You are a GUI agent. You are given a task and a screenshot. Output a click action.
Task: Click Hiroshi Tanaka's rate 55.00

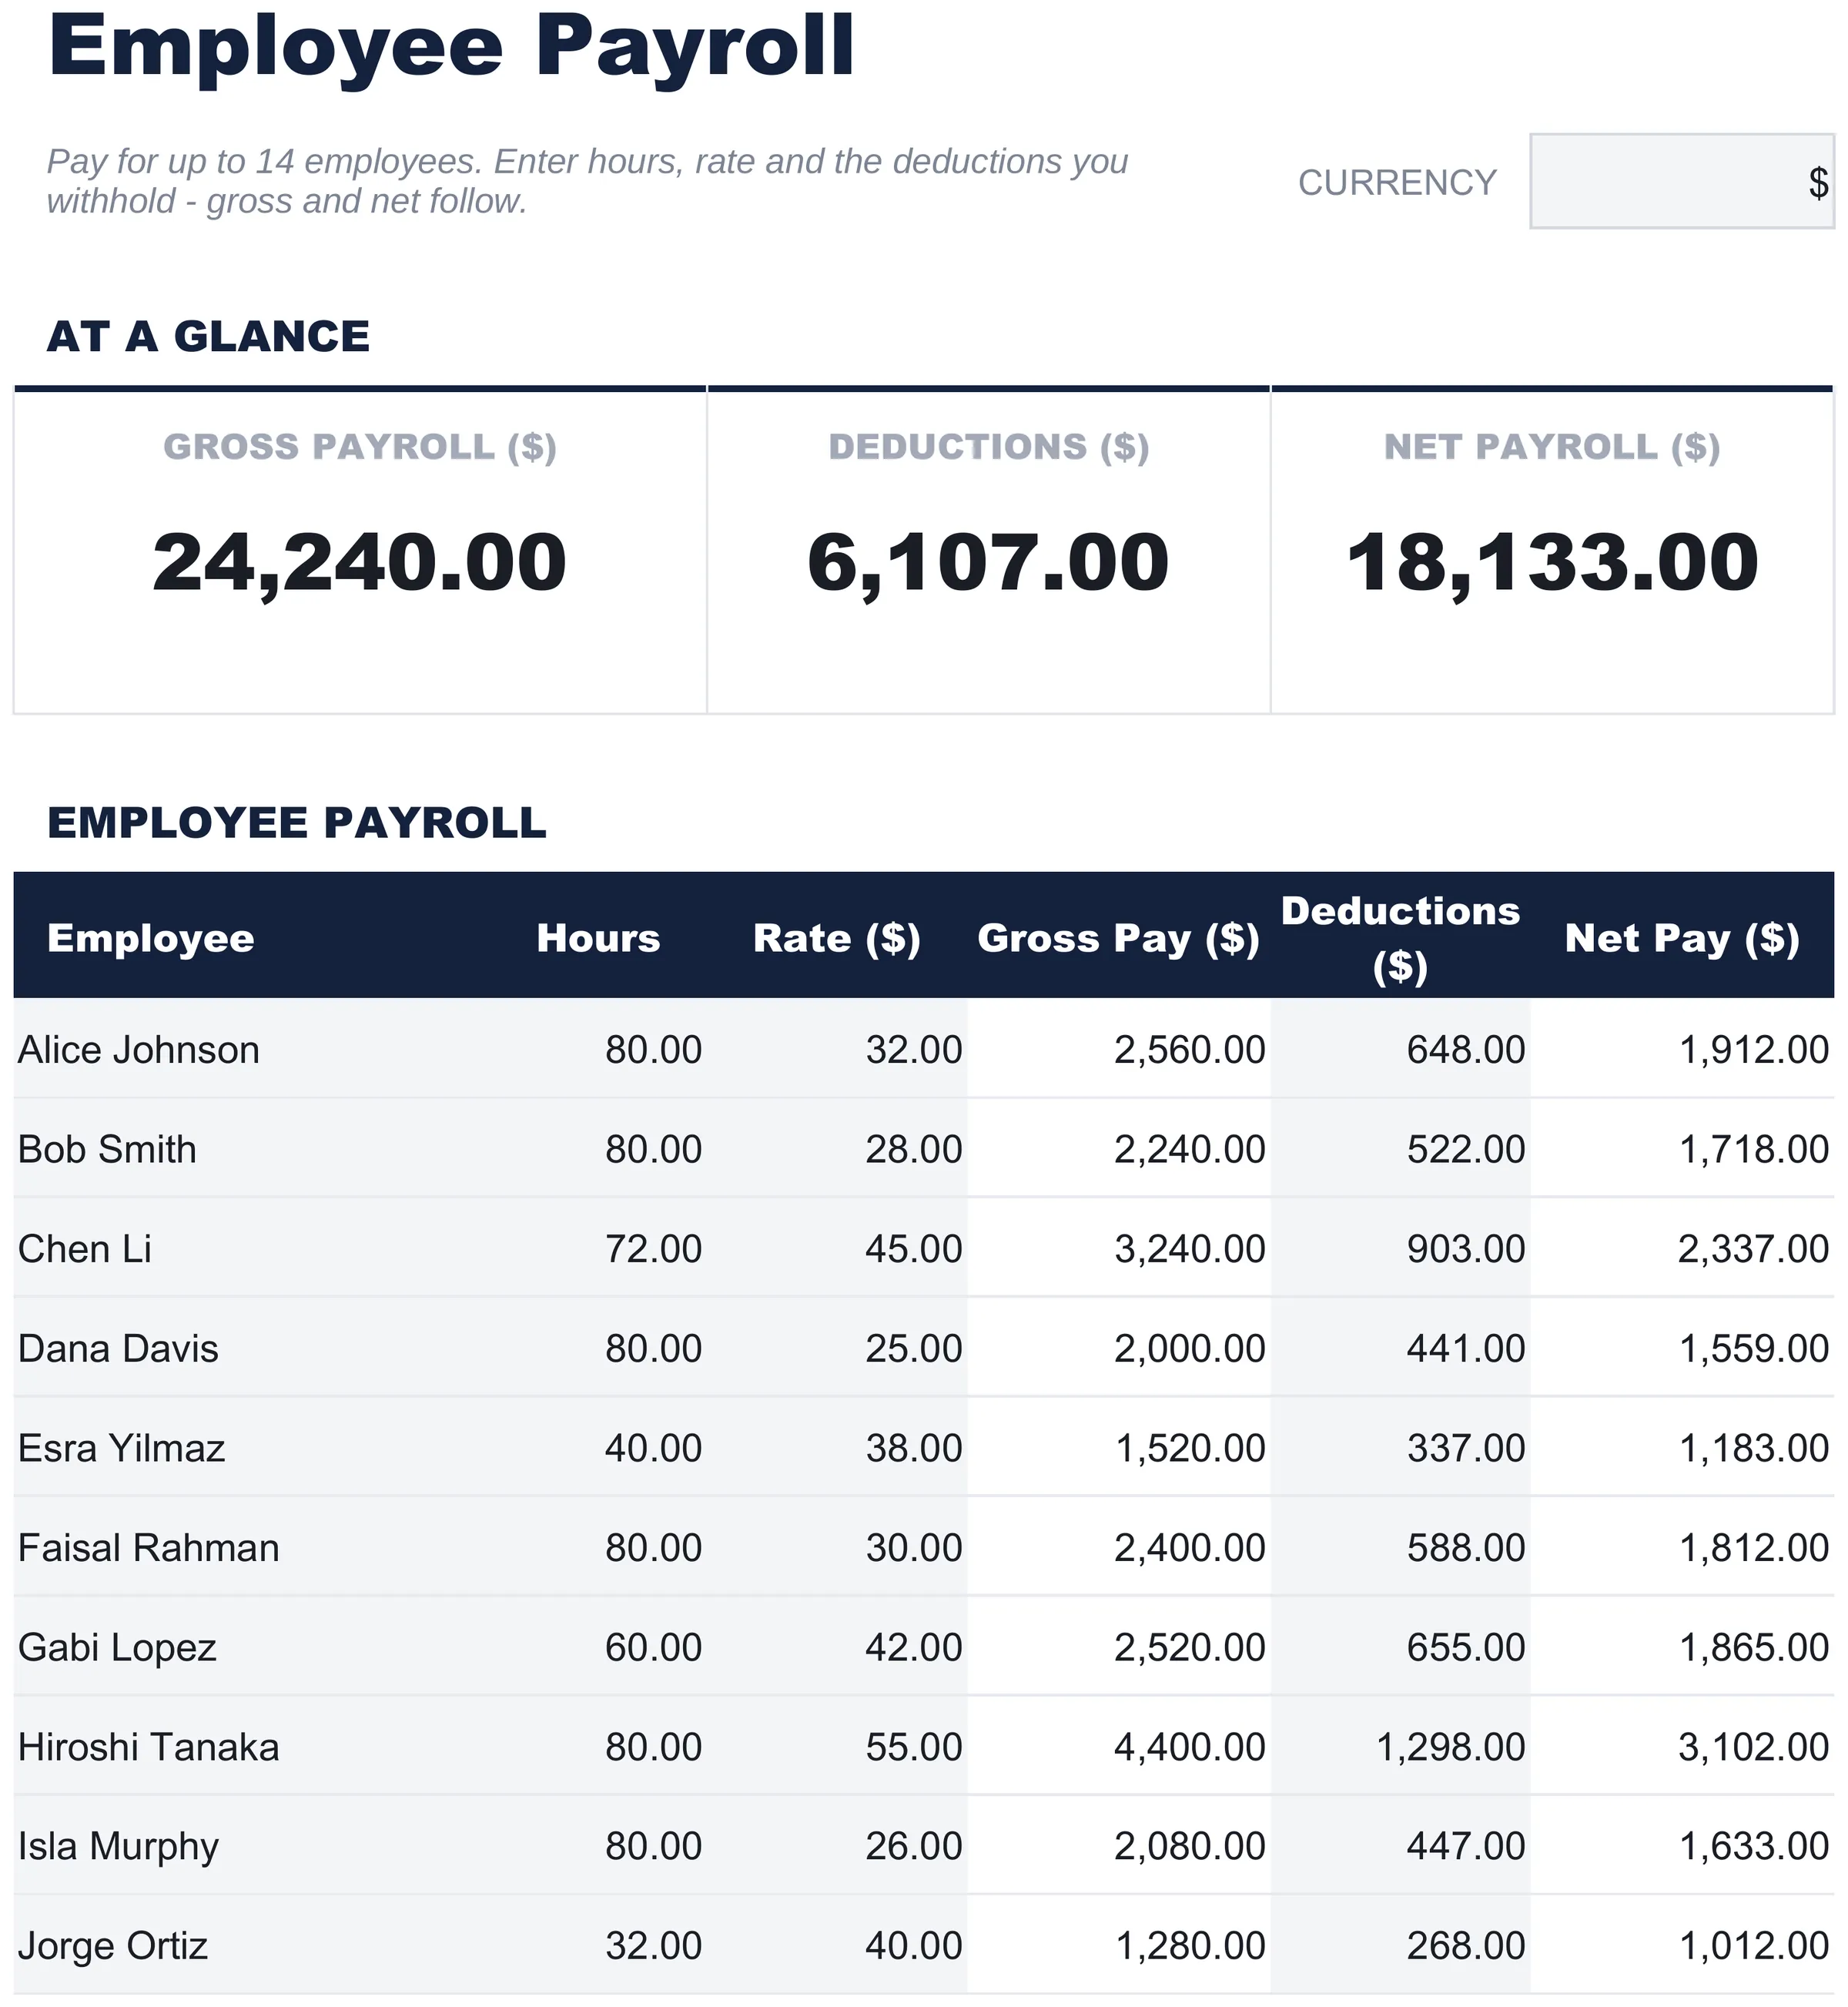tap(914, 1747)
